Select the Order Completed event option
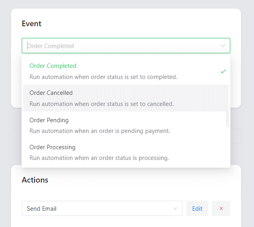254x227 pixels. pos(126,71)
